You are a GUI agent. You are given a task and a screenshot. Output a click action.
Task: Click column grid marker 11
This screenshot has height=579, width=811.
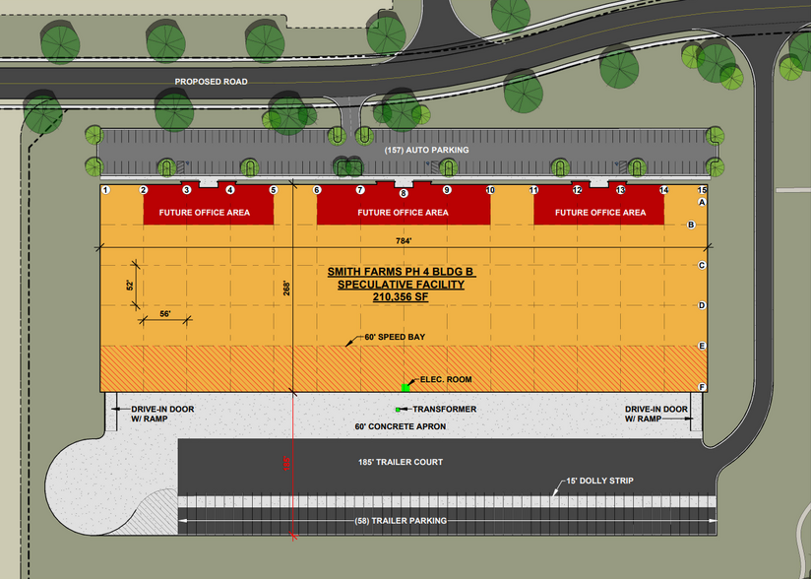pos(533,190)
